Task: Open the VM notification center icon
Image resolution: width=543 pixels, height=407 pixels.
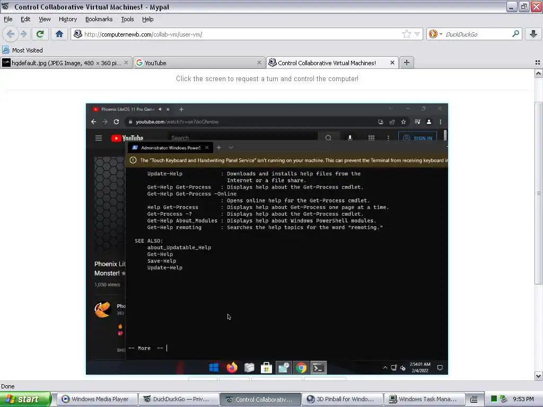Action: [440, 368]
